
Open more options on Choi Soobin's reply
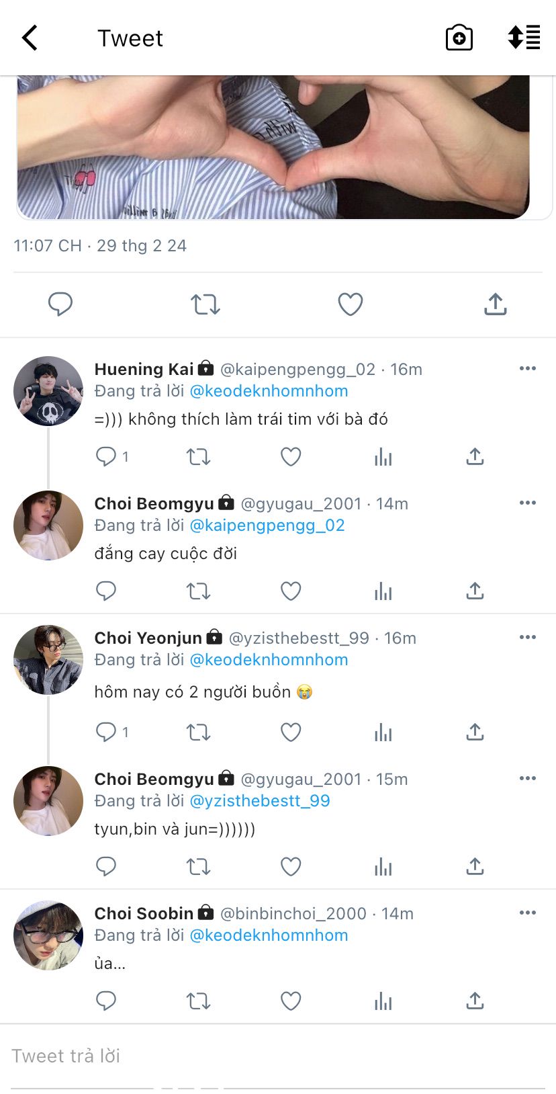point(528,913)
